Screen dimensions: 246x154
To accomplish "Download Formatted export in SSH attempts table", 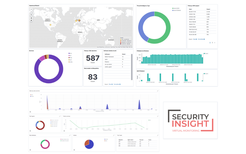I will [x=201, y=39].
